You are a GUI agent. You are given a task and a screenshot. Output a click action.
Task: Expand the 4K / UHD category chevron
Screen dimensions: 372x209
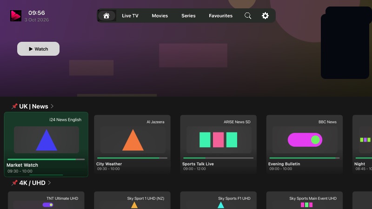point(49,183)
